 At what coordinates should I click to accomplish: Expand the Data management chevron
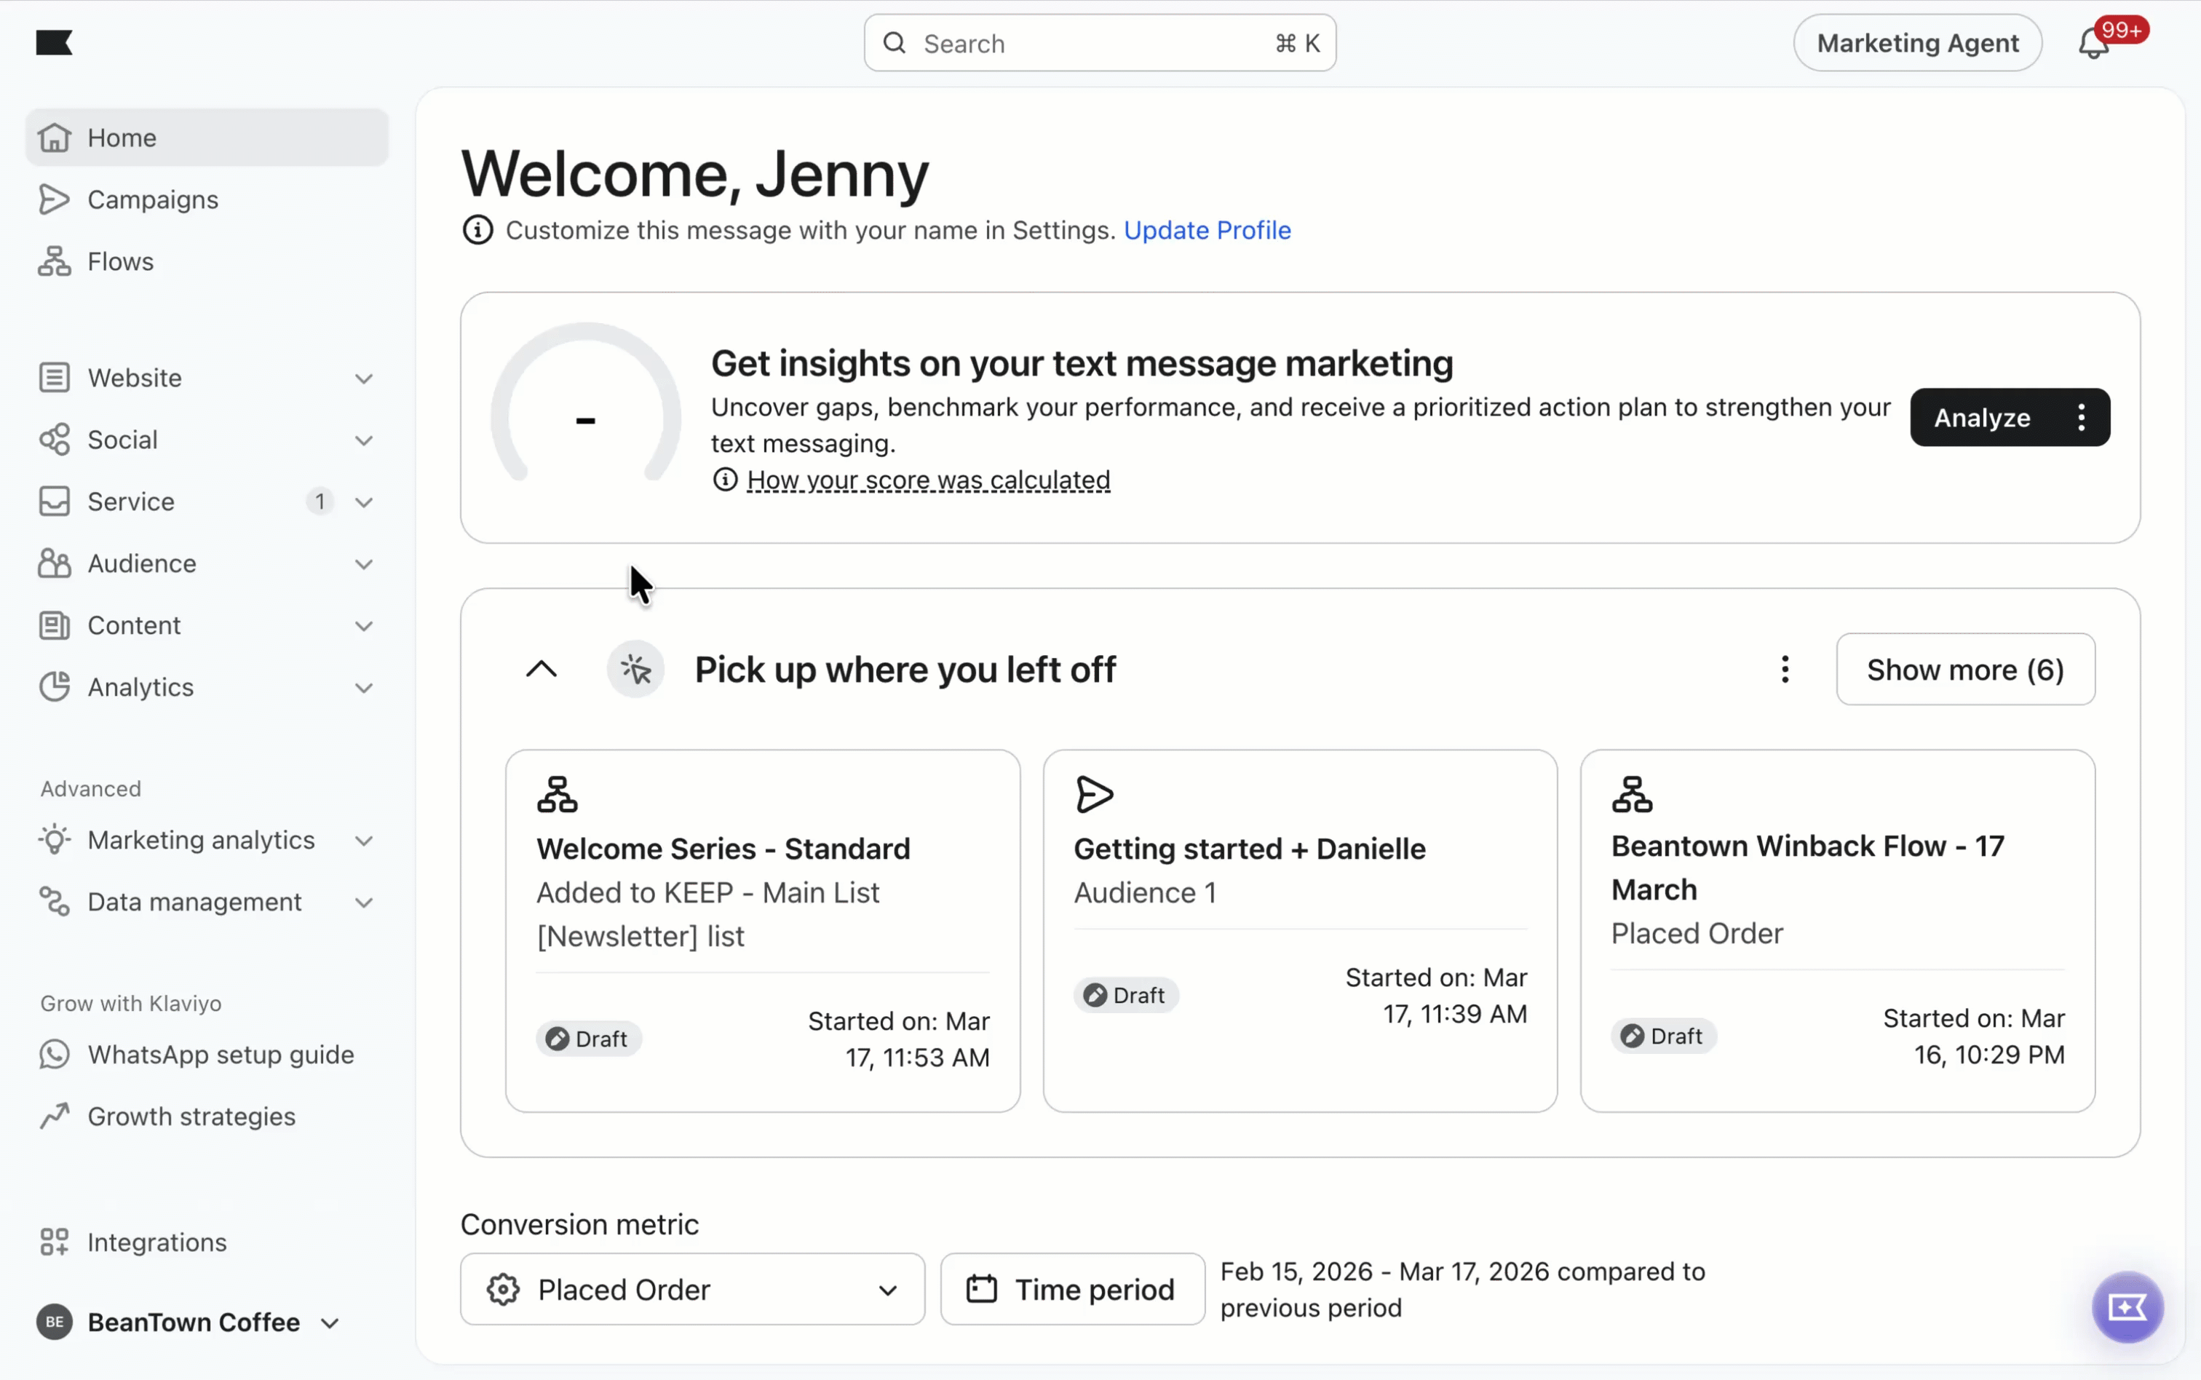tap(364, 903)
